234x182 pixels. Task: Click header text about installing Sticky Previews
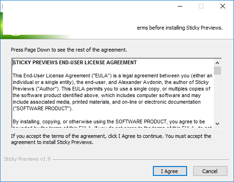coord(180,28)
